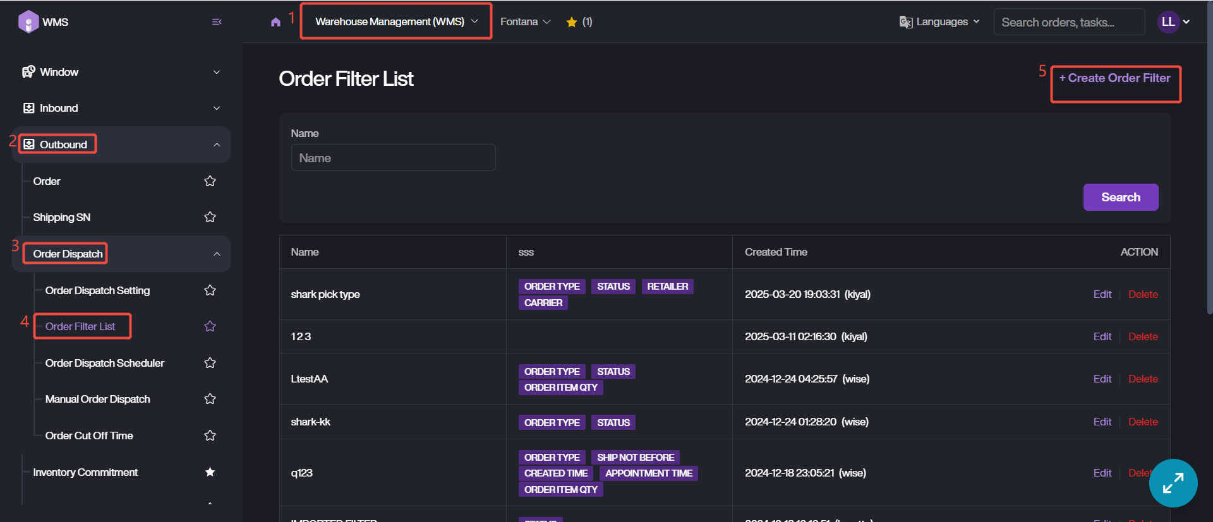This screenshot has height=522, width=1213.
Task: Unstar the Inventory Commitment item
Action: coord(210,472)
